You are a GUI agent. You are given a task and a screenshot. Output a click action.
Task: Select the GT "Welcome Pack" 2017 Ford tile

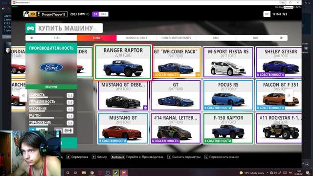click(177, 62)
